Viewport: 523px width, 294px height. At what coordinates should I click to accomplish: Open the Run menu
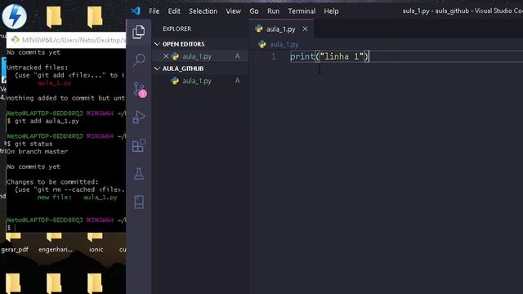273,11
